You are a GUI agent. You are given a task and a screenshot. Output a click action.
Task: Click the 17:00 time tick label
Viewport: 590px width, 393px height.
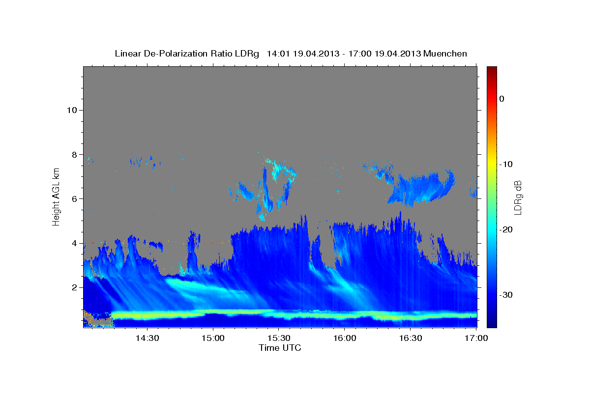pyautogui.click(x=476, y=338)
